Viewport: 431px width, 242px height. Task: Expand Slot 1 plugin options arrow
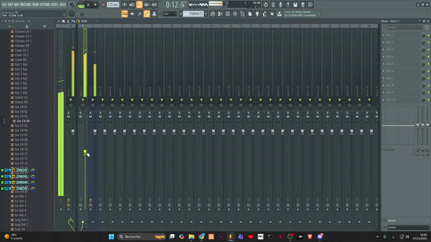(384, 35)
